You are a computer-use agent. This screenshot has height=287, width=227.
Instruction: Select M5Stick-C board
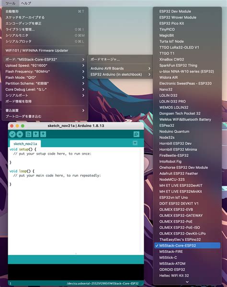tap(187, 258)
